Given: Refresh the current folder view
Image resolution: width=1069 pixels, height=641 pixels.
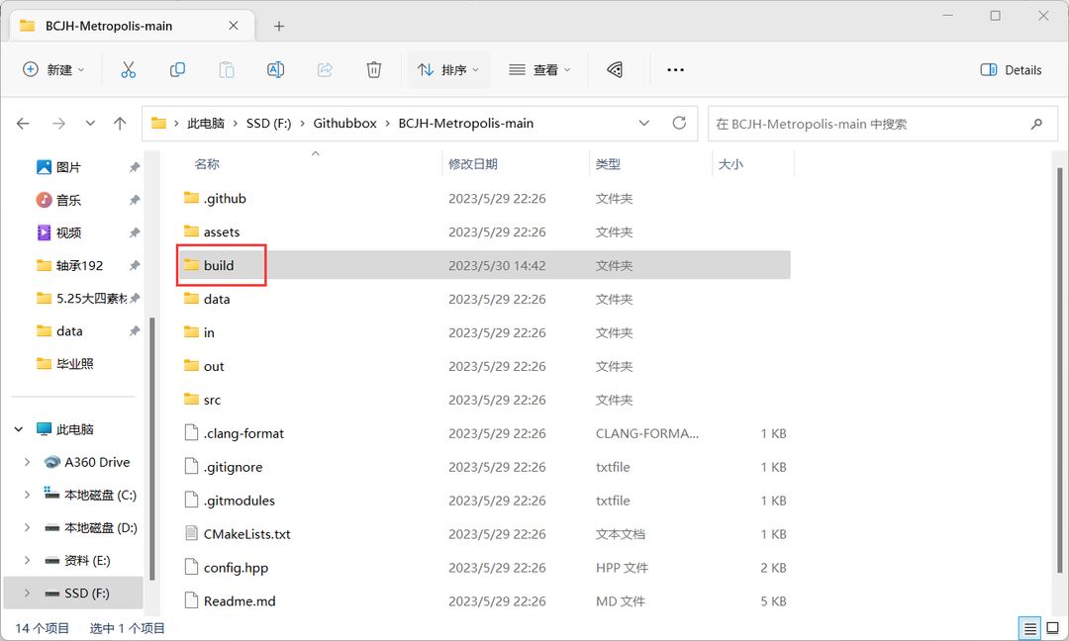Looking at the screenshot, I should tap(679, 123).
